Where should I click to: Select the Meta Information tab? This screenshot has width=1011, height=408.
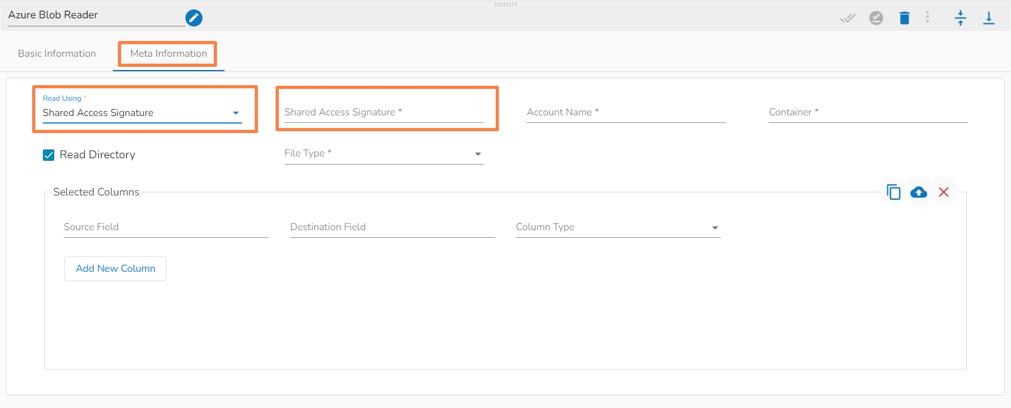(168, 54)
